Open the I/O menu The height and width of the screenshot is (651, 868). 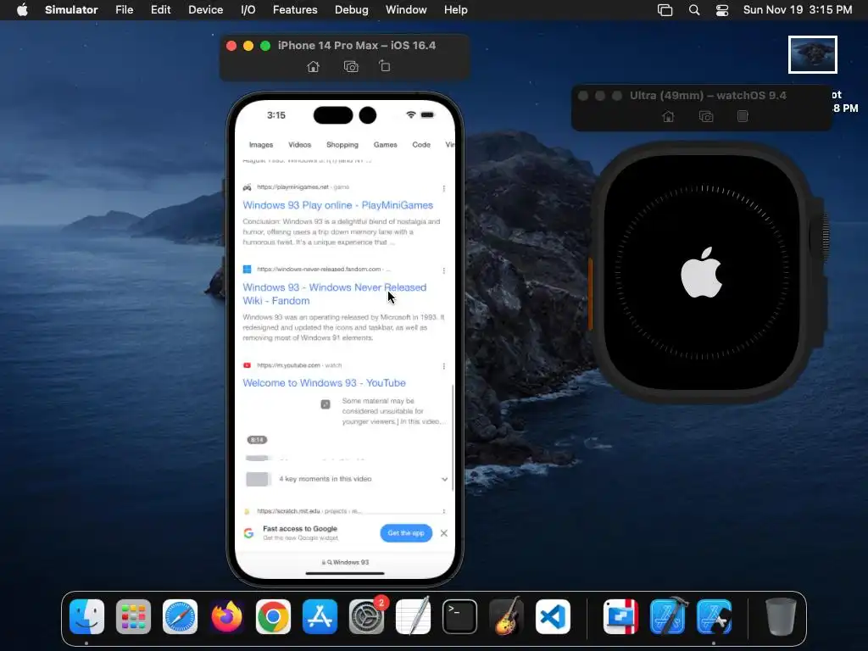248,9
